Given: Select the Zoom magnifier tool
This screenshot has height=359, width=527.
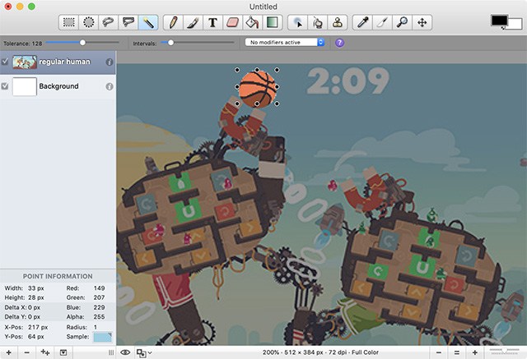Looking at the screenshot, I should (403, 22).
